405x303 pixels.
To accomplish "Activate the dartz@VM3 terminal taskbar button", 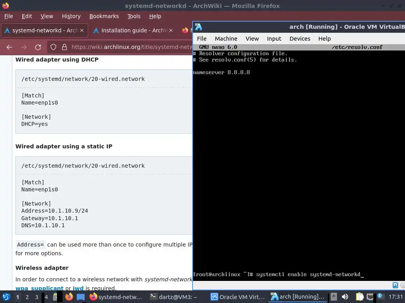I will (174, 297).
